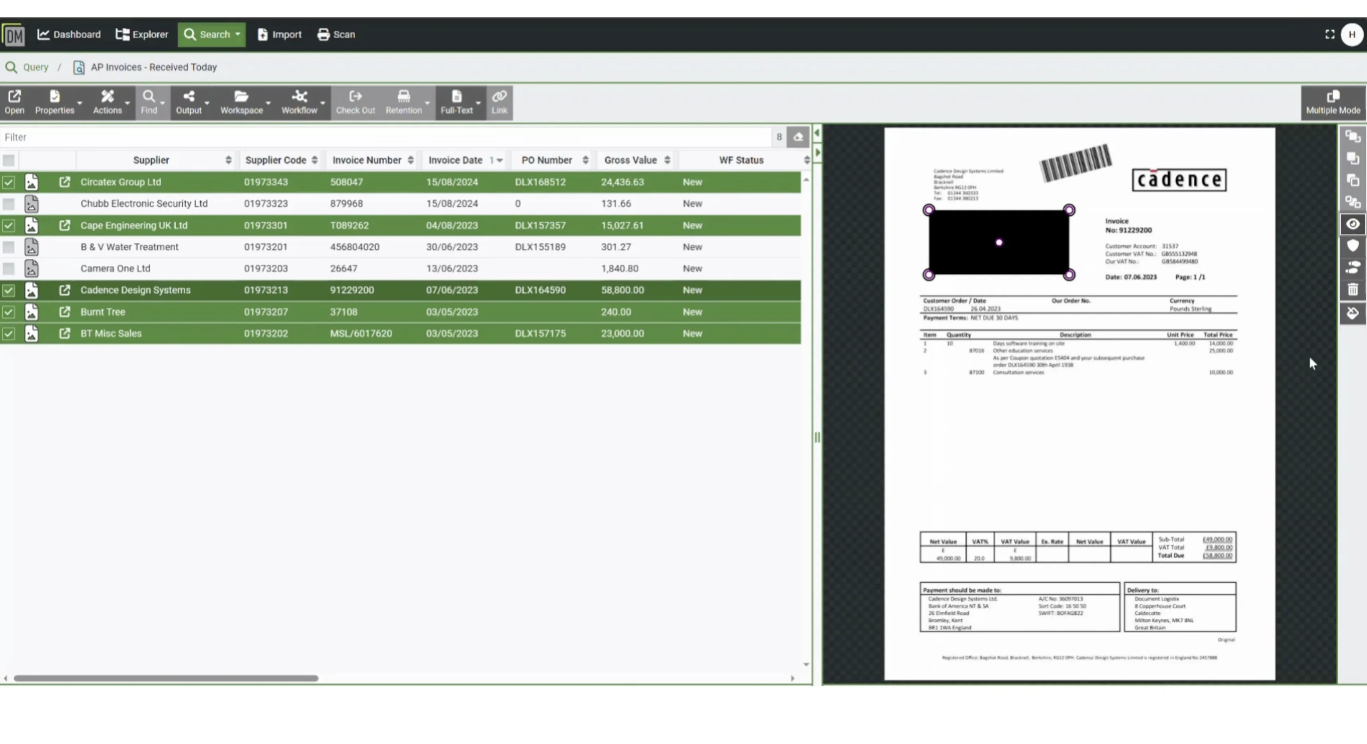Expand the Workflow dropdown arrow
Viewport: 1367px width, 744px height.
pyautogui.click(x=323, y=103)
